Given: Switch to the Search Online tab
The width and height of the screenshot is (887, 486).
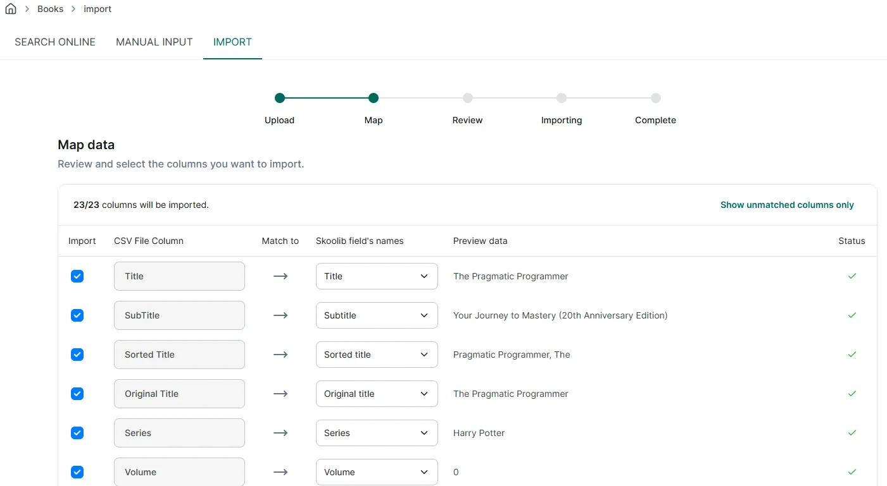Looking at the screenshot, I should 55,42.
